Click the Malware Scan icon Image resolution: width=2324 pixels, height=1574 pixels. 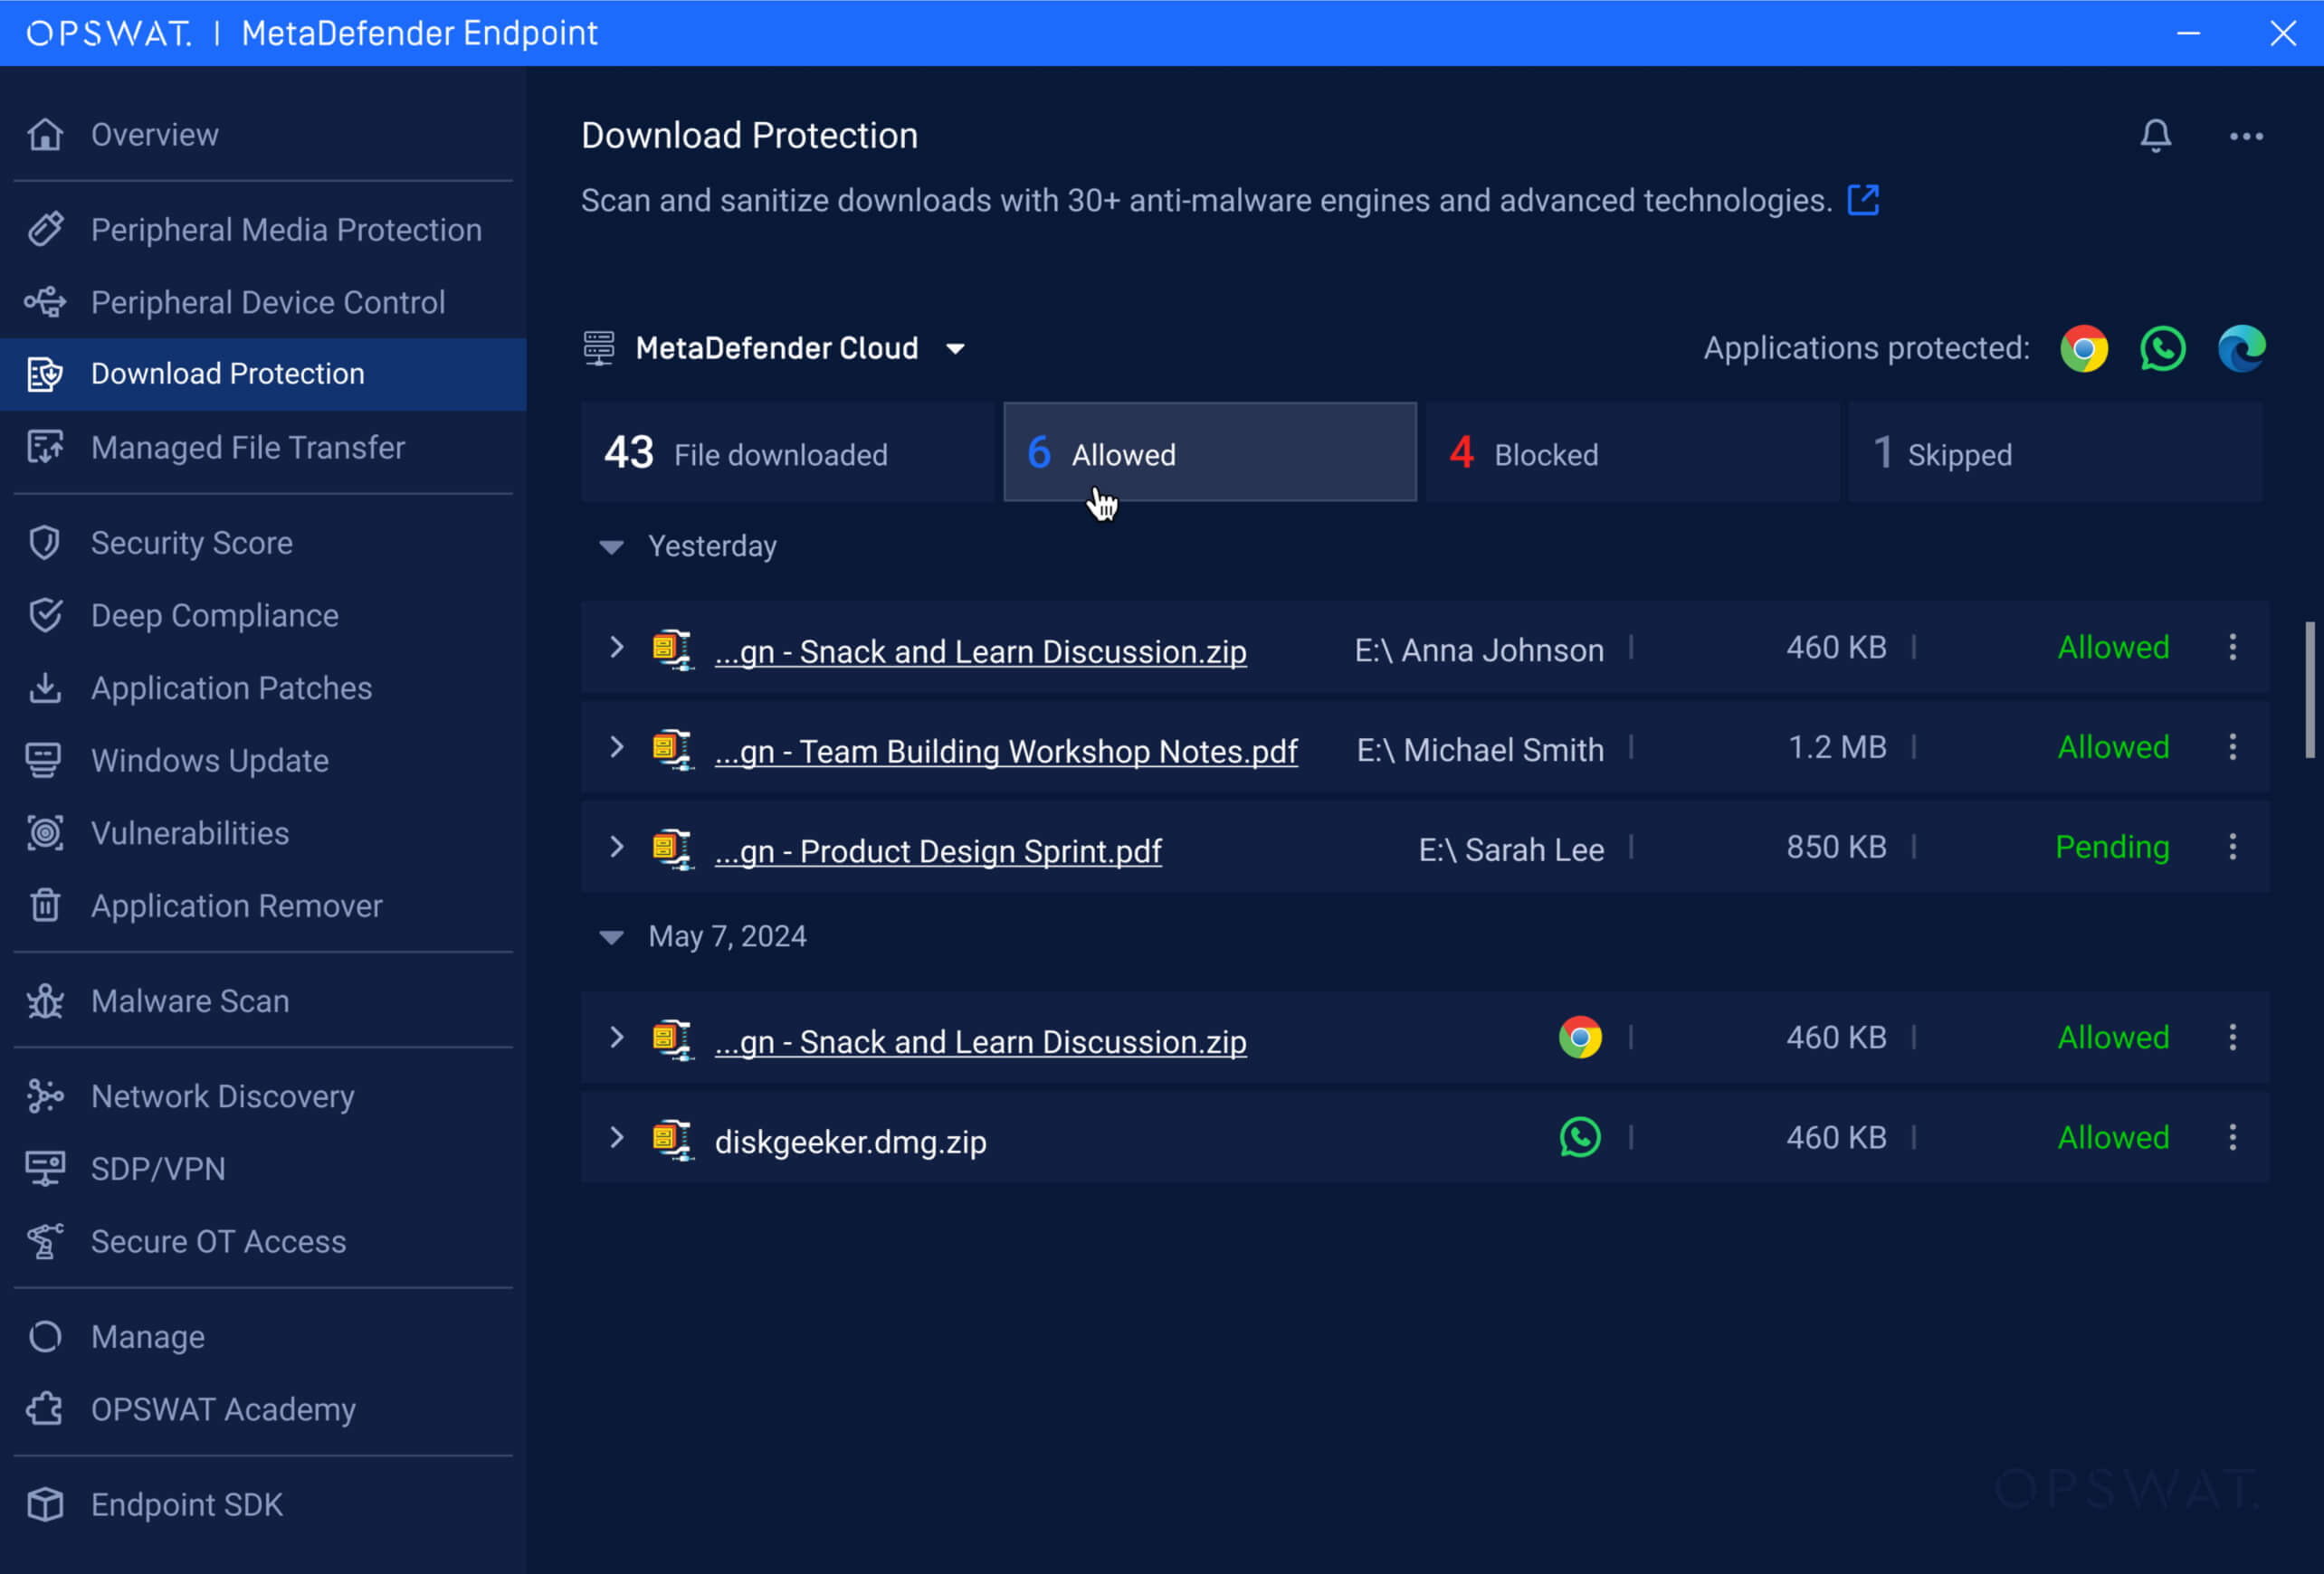point(45,1000)
